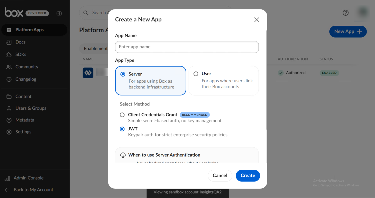Click the 'App Type' label

tap(125, 60)
